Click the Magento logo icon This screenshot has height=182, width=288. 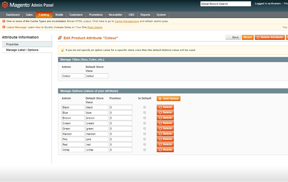coord(5,5)
